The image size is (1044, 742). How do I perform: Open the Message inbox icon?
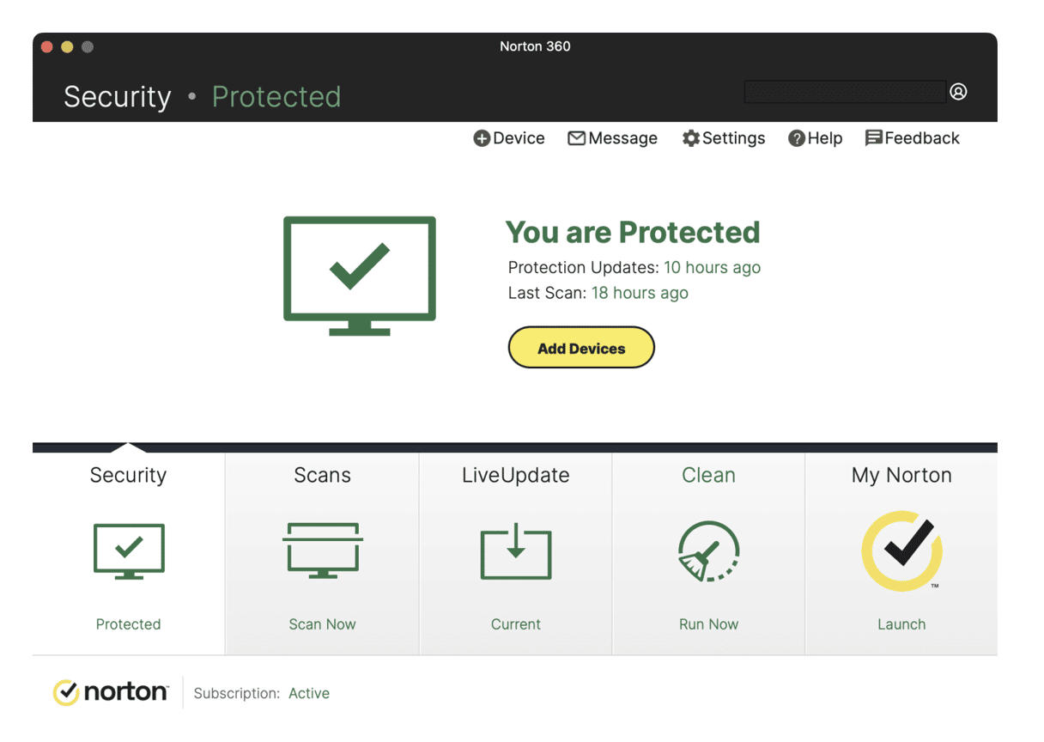click(577, 137)
